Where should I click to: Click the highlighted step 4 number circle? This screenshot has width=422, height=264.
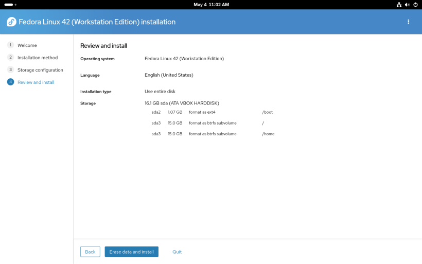pyautogui.click(x=10, y=82)
